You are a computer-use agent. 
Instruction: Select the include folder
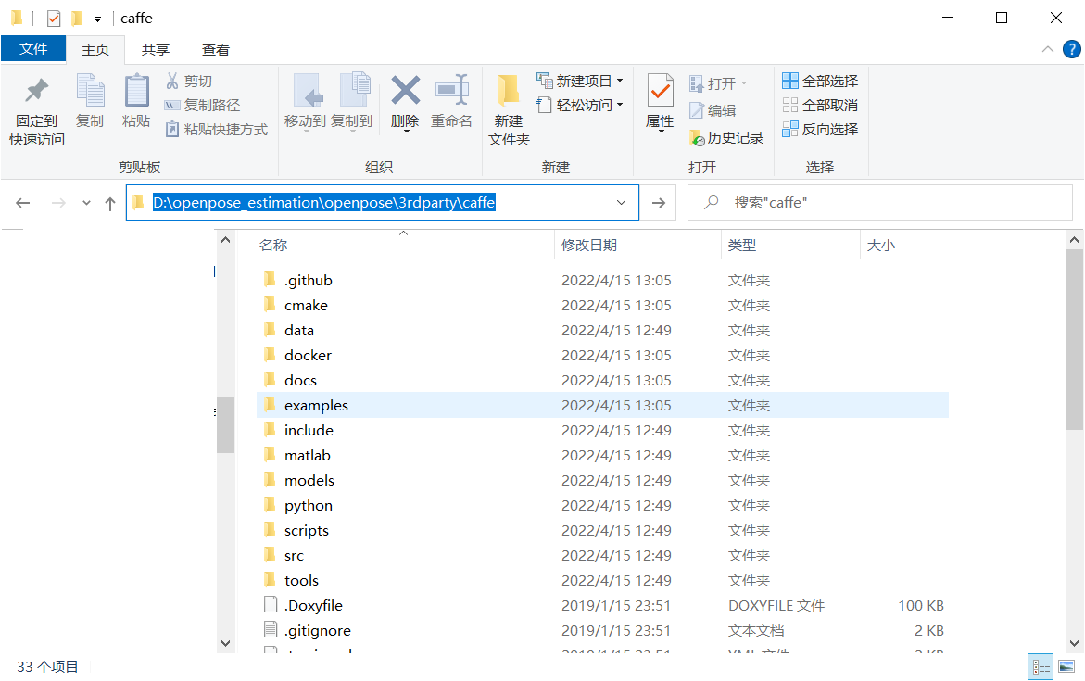click(602, 430)
